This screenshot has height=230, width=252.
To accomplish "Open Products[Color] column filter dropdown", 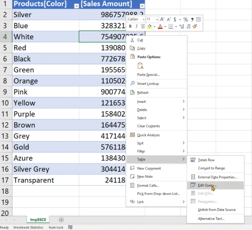I will 77,6.
